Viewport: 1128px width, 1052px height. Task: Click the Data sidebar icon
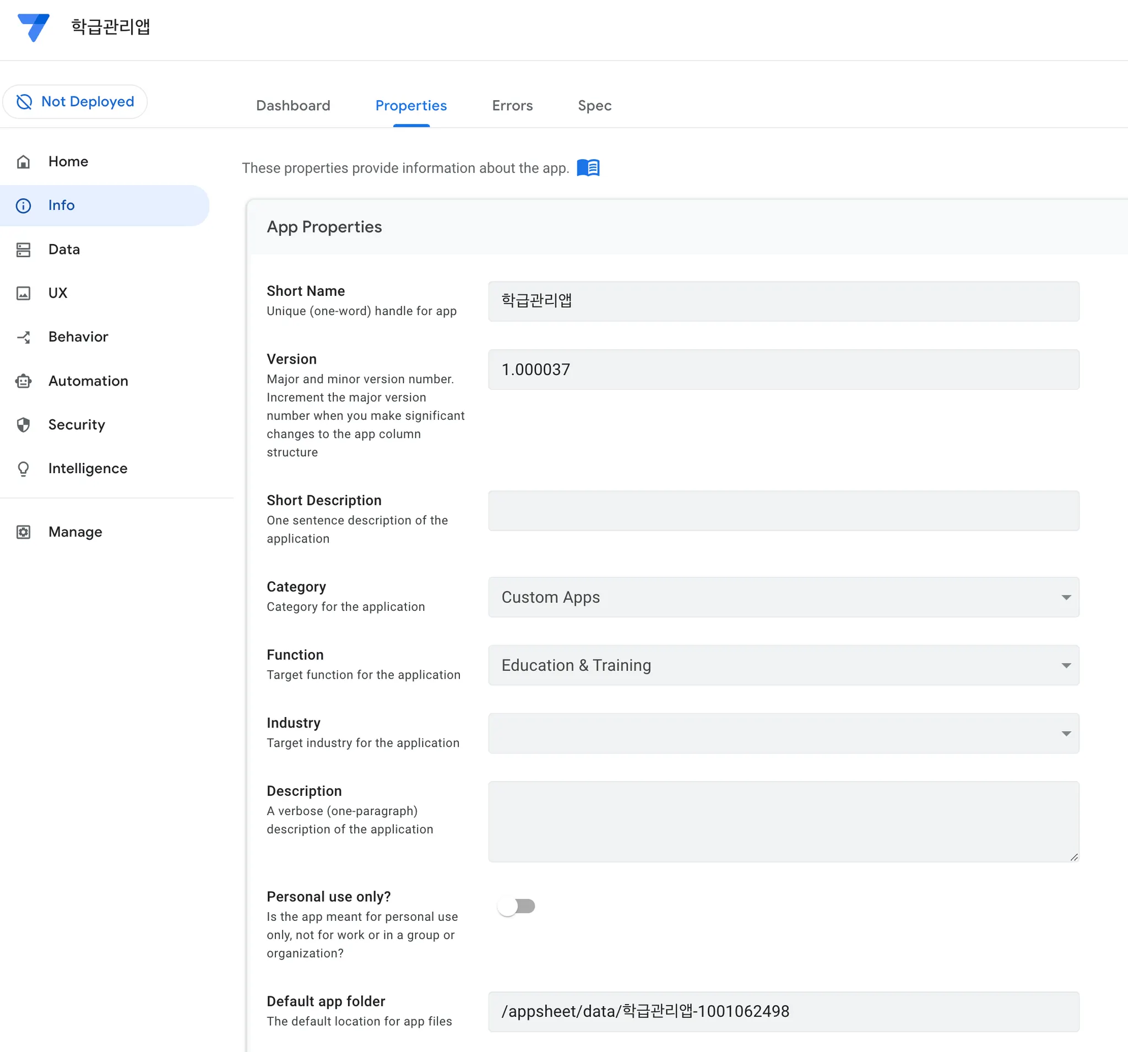click(23, 250)
